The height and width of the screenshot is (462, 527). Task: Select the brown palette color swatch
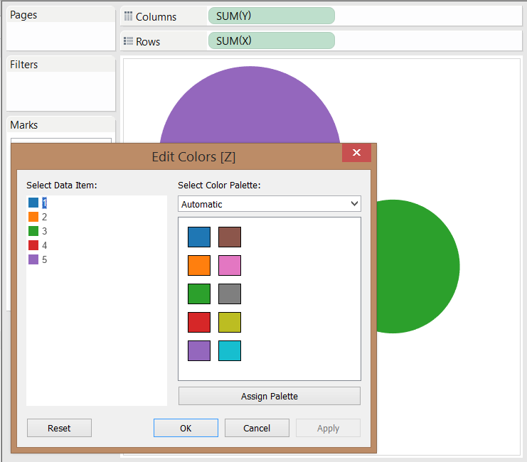pos(230,237)
